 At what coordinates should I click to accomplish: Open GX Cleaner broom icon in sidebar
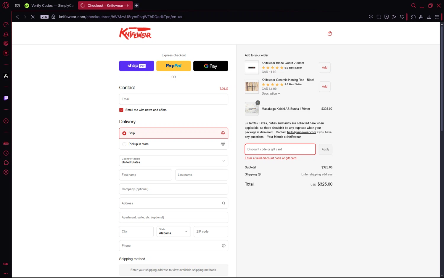click(6, 34)
